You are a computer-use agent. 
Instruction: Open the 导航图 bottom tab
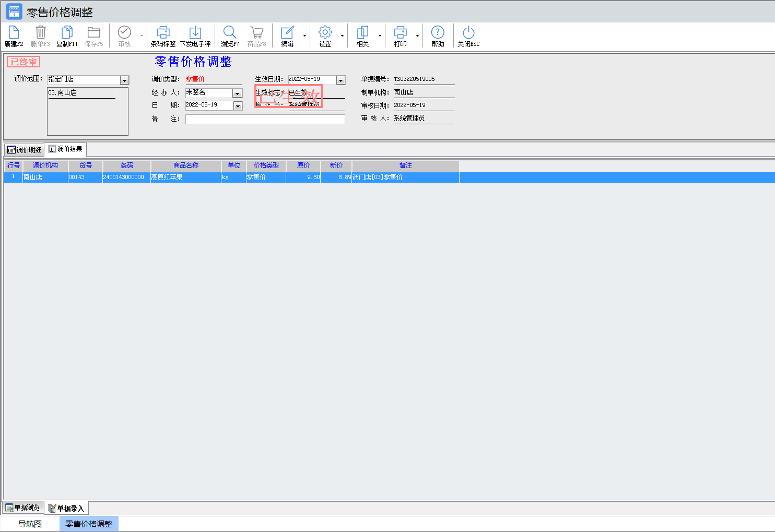point(30,524)
